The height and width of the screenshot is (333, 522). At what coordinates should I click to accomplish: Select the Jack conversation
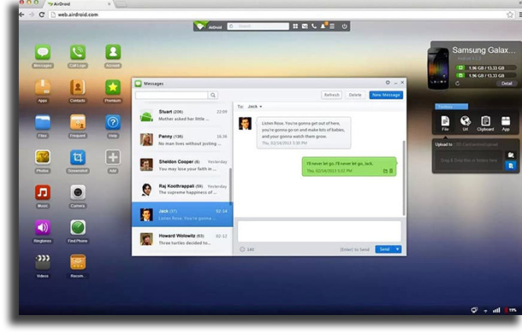tap(182, 214)
